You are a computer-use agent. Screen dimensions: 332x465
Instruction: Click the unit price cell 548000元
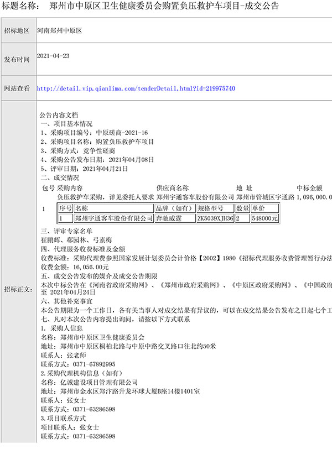pyautogui.click(x=264, y=218)
